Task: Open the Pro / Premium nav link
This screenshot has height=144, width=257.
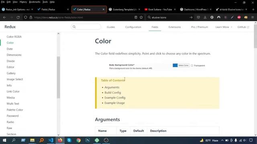Action: pos(200,27)
